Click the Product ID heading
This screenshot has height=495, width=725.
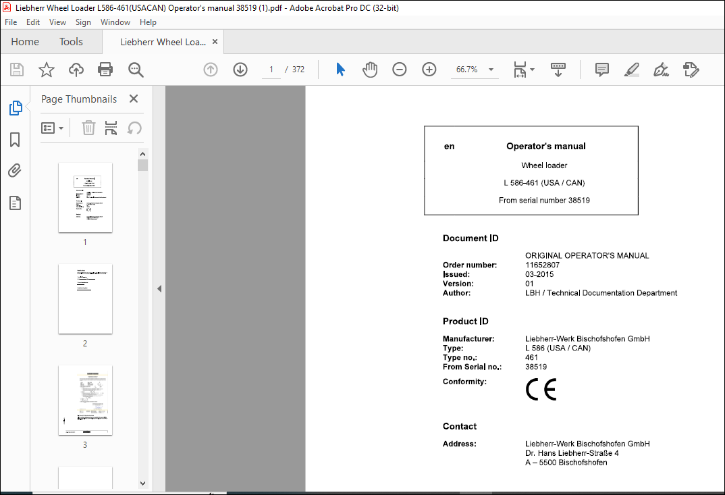pos(465,321)
